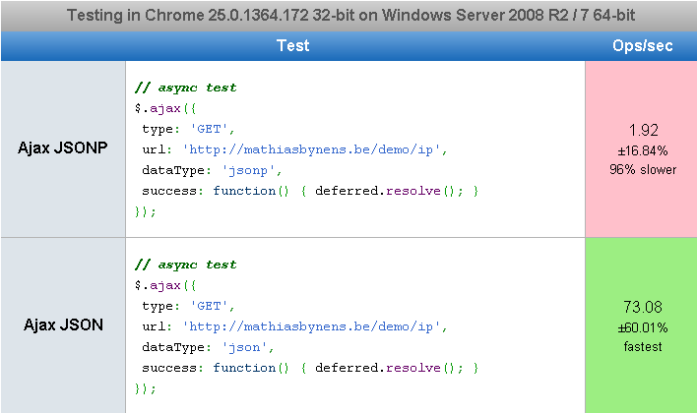
Task: Click the "fastest" result label
Action: 643,346
